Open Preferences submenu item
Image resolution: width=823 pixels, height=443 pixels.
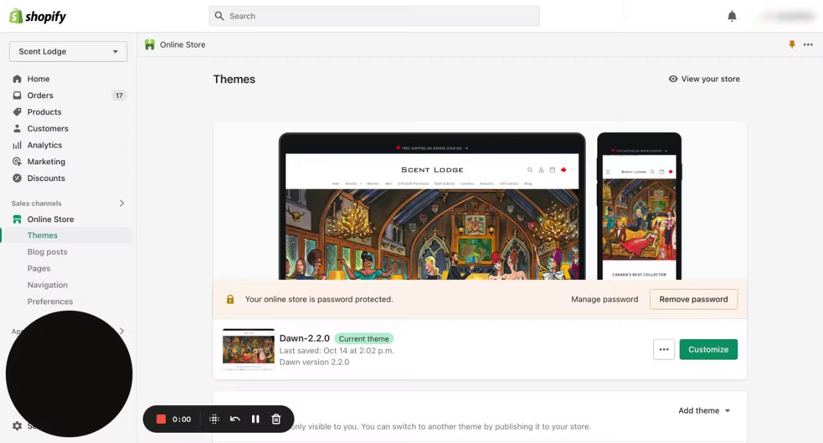pos(50,302)
